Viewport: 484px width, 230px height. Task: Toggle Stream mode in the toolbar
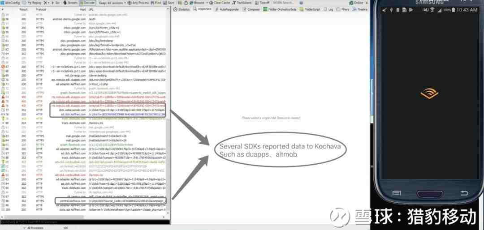tap(70, 3)
